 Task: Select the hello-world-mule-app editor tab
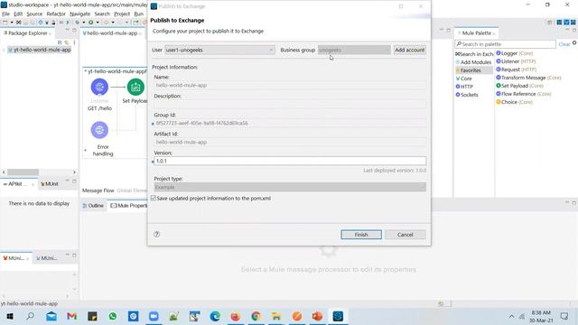pos(112,33)
